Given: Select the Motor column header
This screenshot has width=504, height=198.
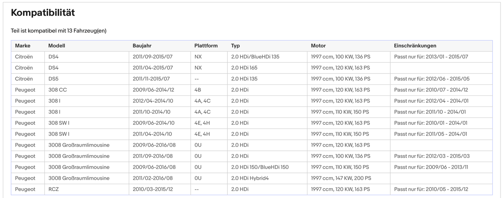Looking at the screenshot, I should (318, 46).
